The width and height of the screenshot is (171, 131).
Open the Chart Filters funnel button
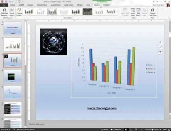[x=160, y=52]
